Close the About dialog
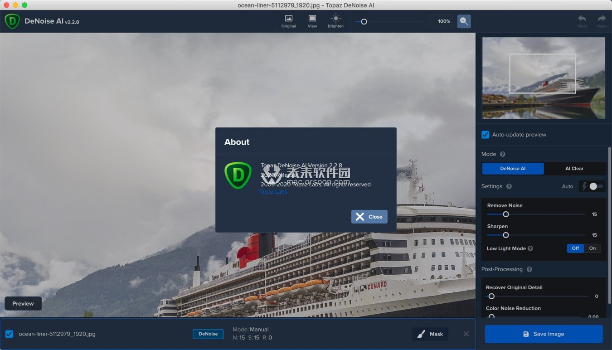This screenshot has width=612, height=350. click(369, 217)
